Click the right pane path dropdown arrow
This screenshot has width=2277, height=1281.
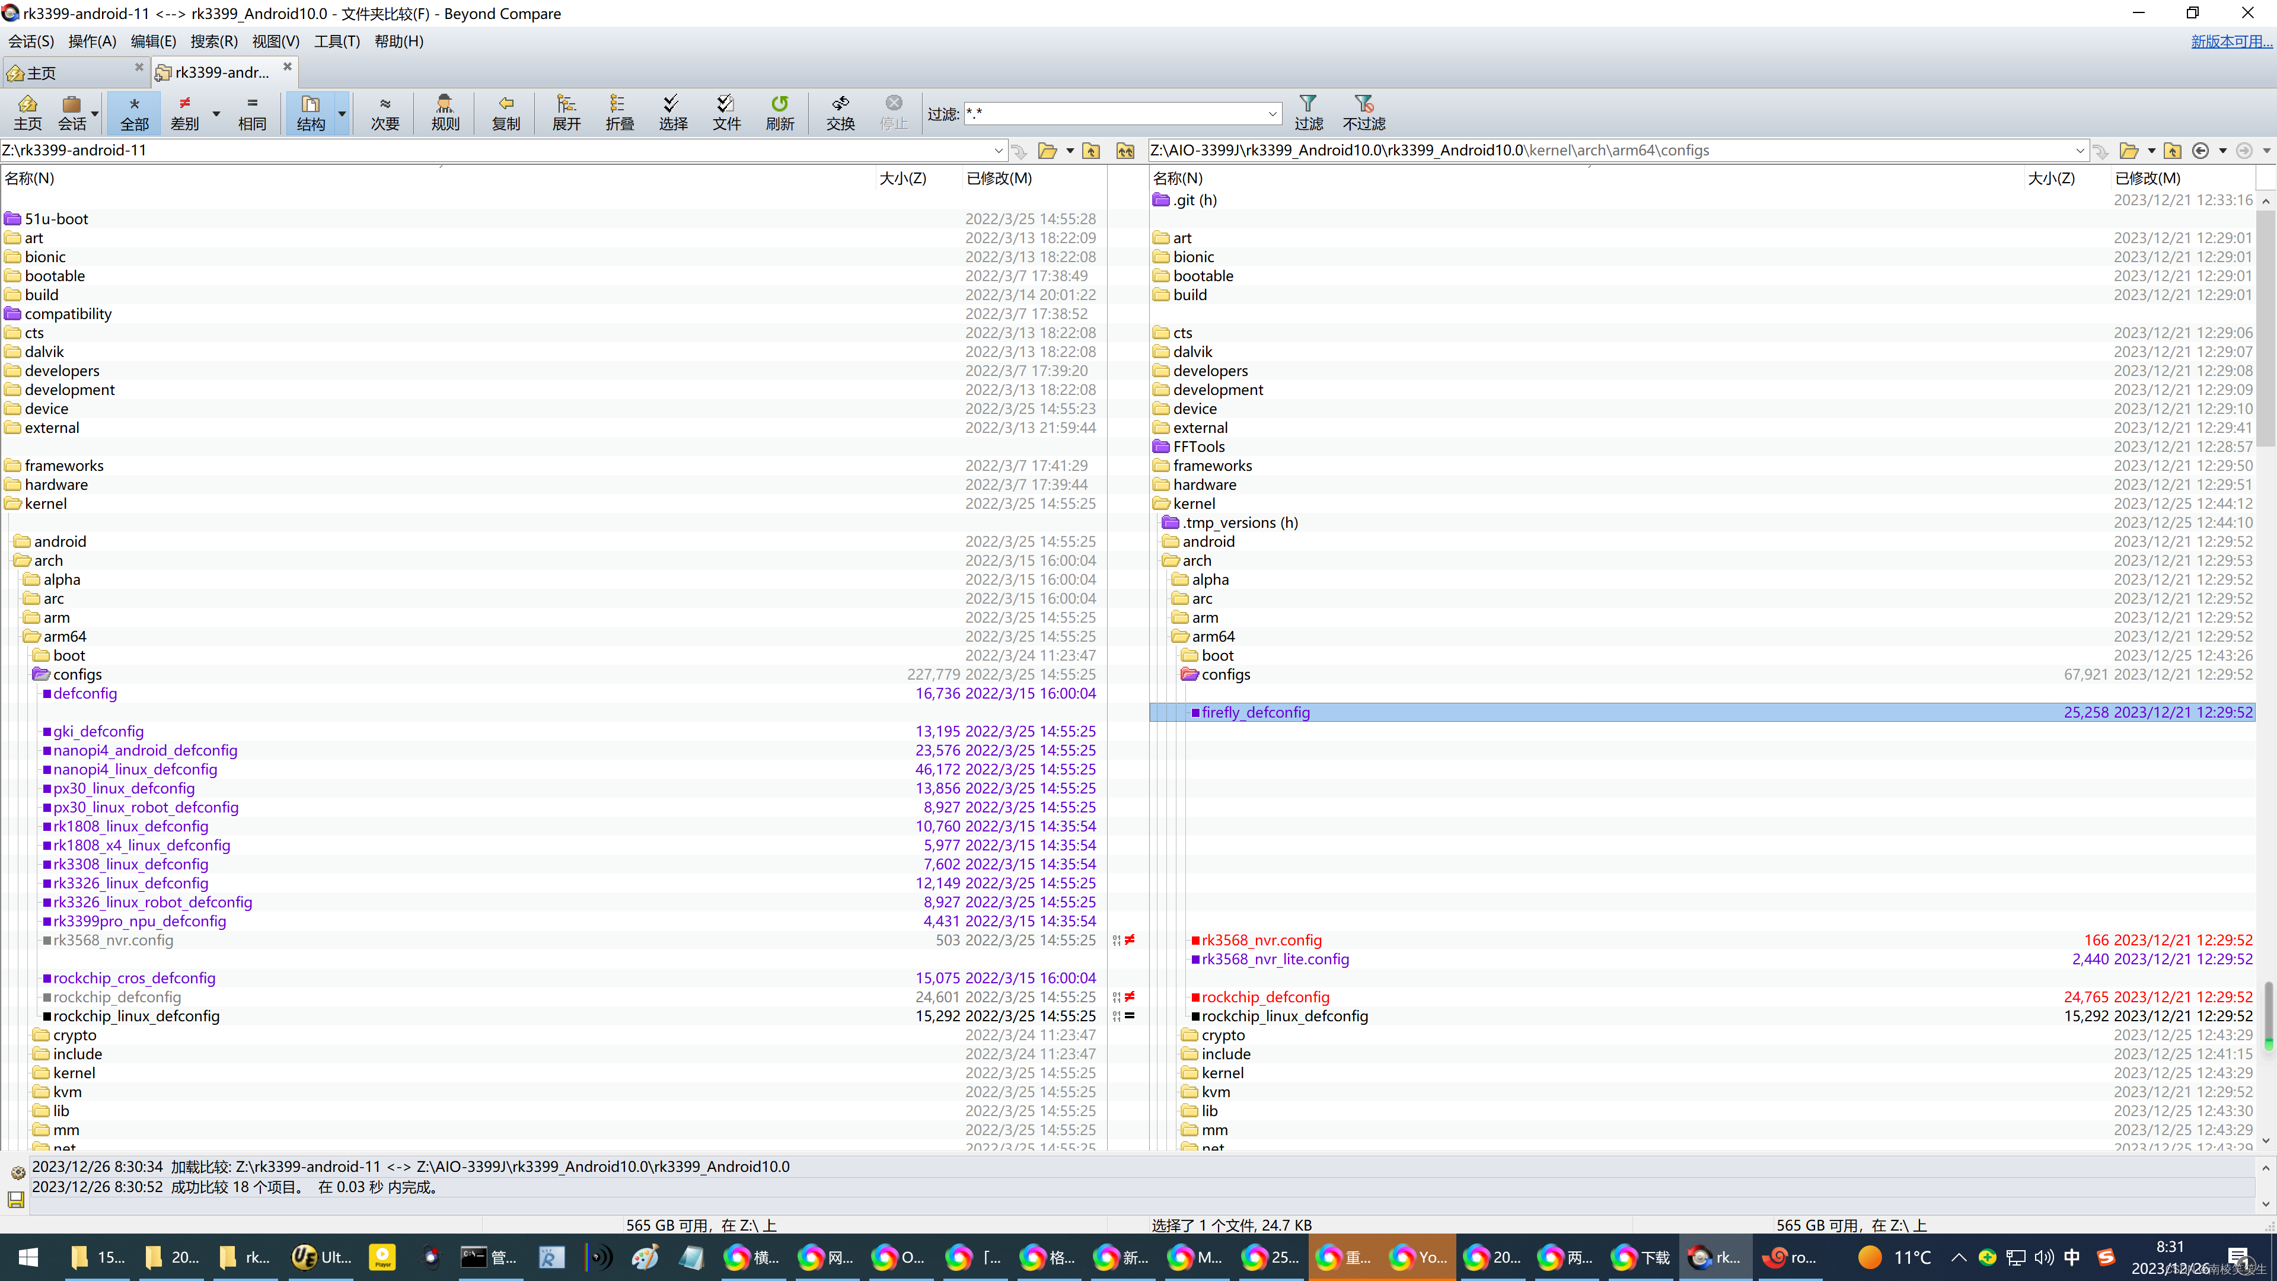coord(2080,152)
